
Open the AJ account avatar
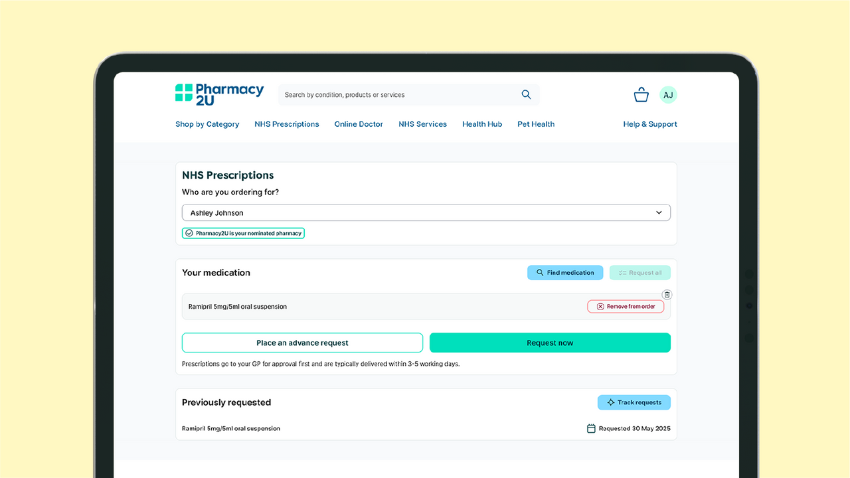point(668,95)
